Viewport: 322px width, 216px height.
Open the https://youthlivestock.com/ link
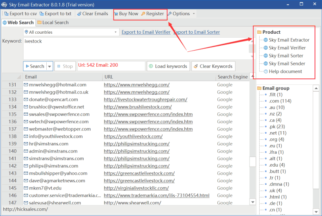(133, 137)
